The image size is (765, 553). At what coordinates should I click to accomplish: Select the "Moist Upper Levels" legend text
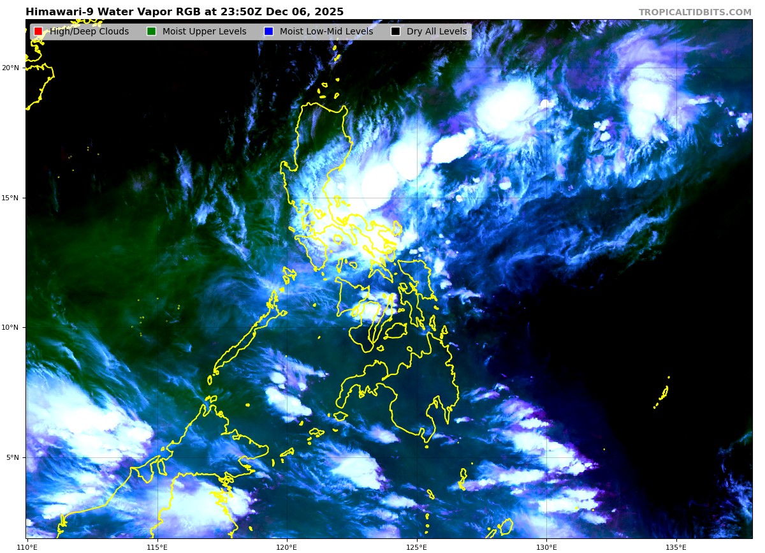(204, 31)
